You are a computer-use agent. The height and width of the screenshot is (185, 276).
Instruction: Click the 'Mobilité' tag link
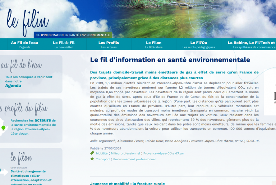pos(102,153)
